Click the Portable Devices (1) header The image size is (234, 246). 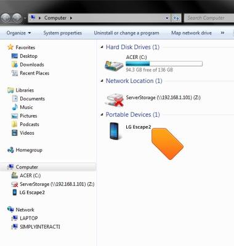(132, 114)
